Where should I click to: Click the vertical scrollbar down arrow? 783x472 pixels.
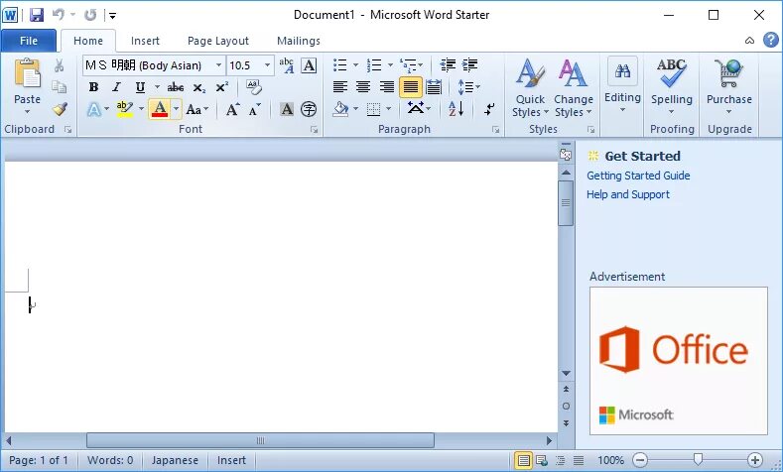pos(566,373)
